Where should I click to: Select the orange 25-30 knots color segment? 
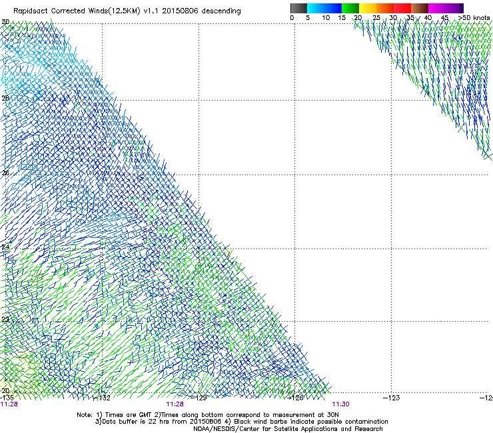(x=385, y=8)
